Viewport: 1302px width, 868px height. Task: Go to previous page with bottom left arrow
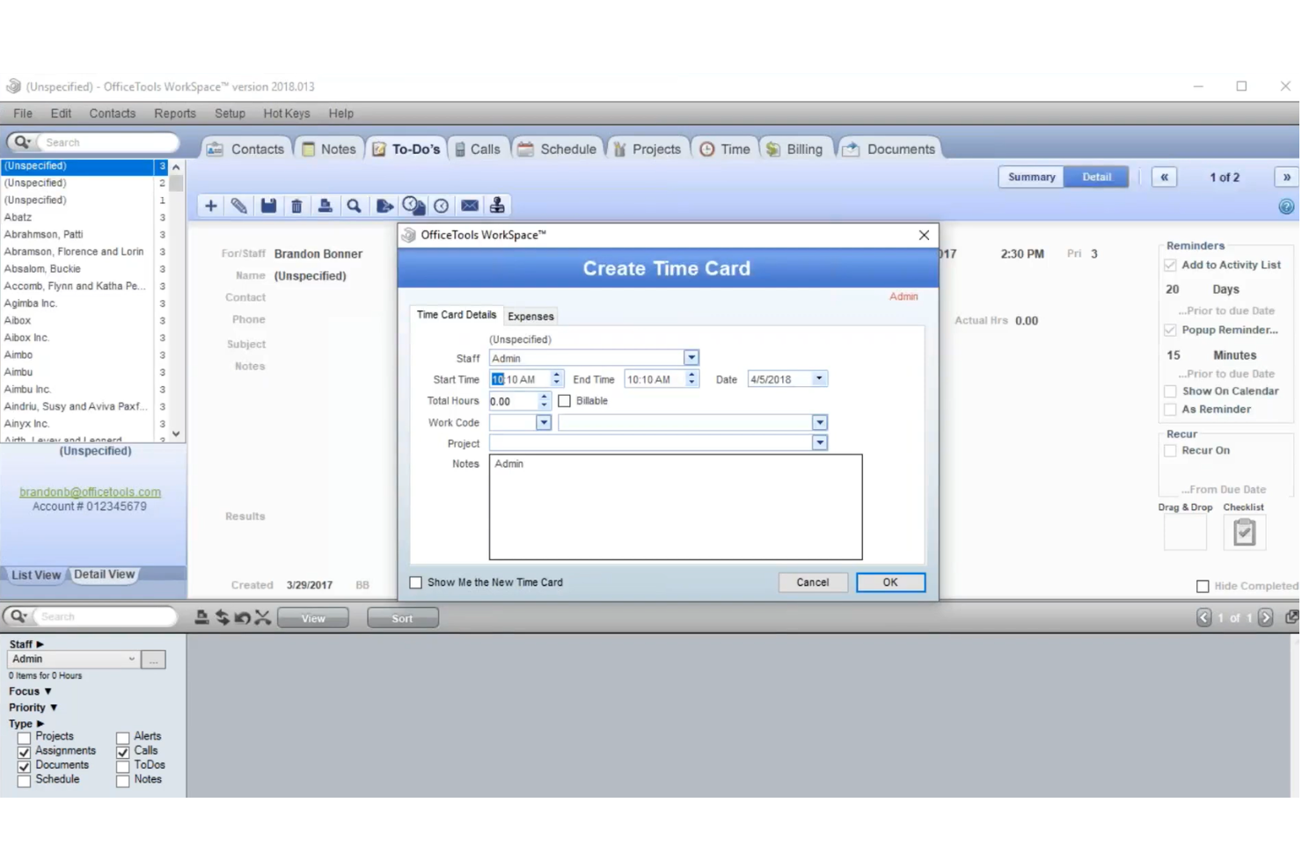[1203, 617]
